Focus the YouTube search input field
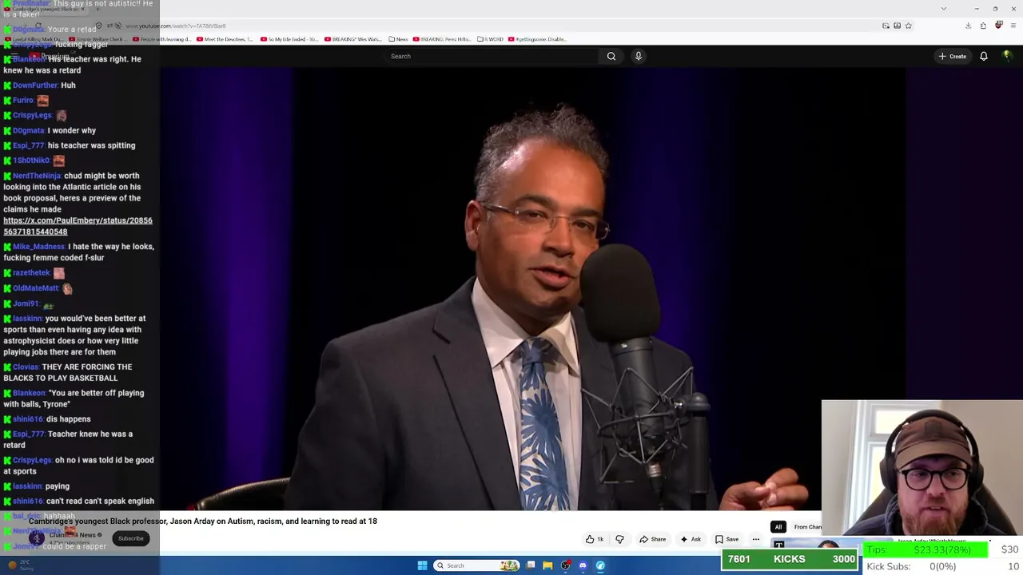Screen dimensions: 1023x575 [492, 56]
